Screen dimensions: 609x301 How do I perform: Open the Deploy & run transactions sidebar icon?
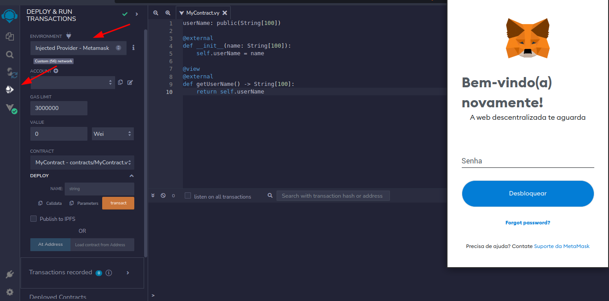tap(10, 90)
